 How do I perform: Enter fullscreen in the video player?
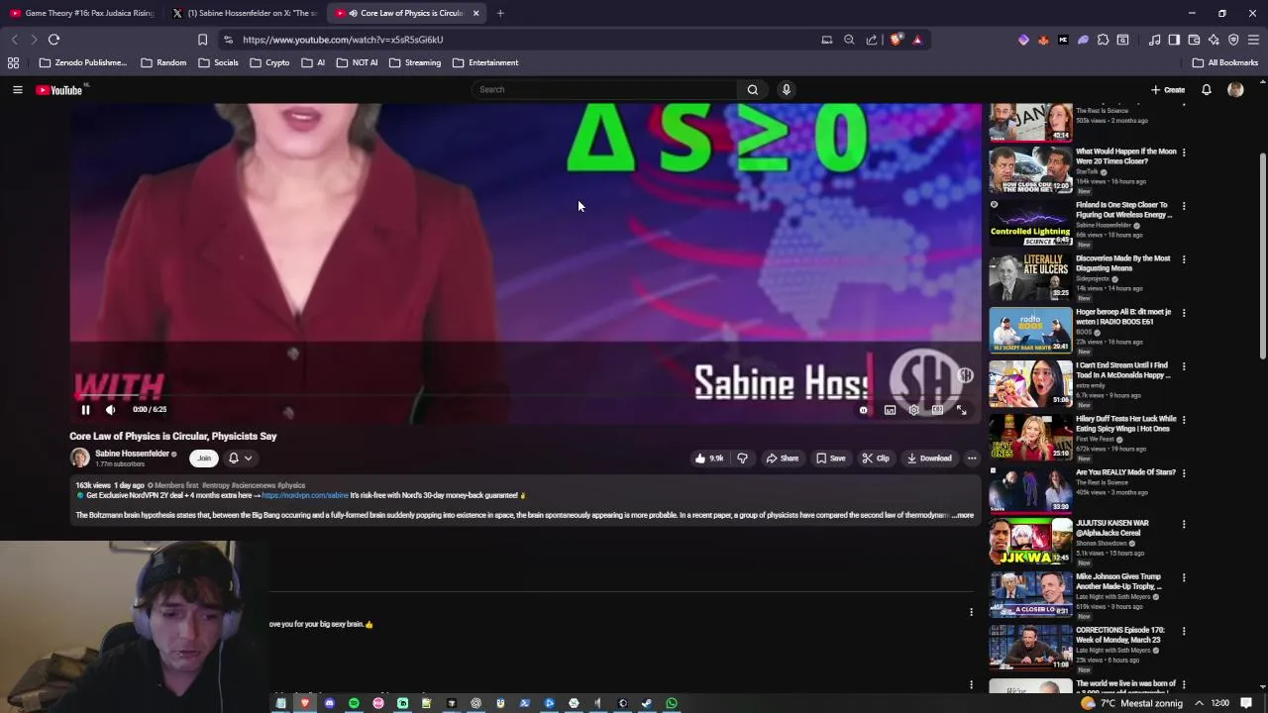pos(961,410)
